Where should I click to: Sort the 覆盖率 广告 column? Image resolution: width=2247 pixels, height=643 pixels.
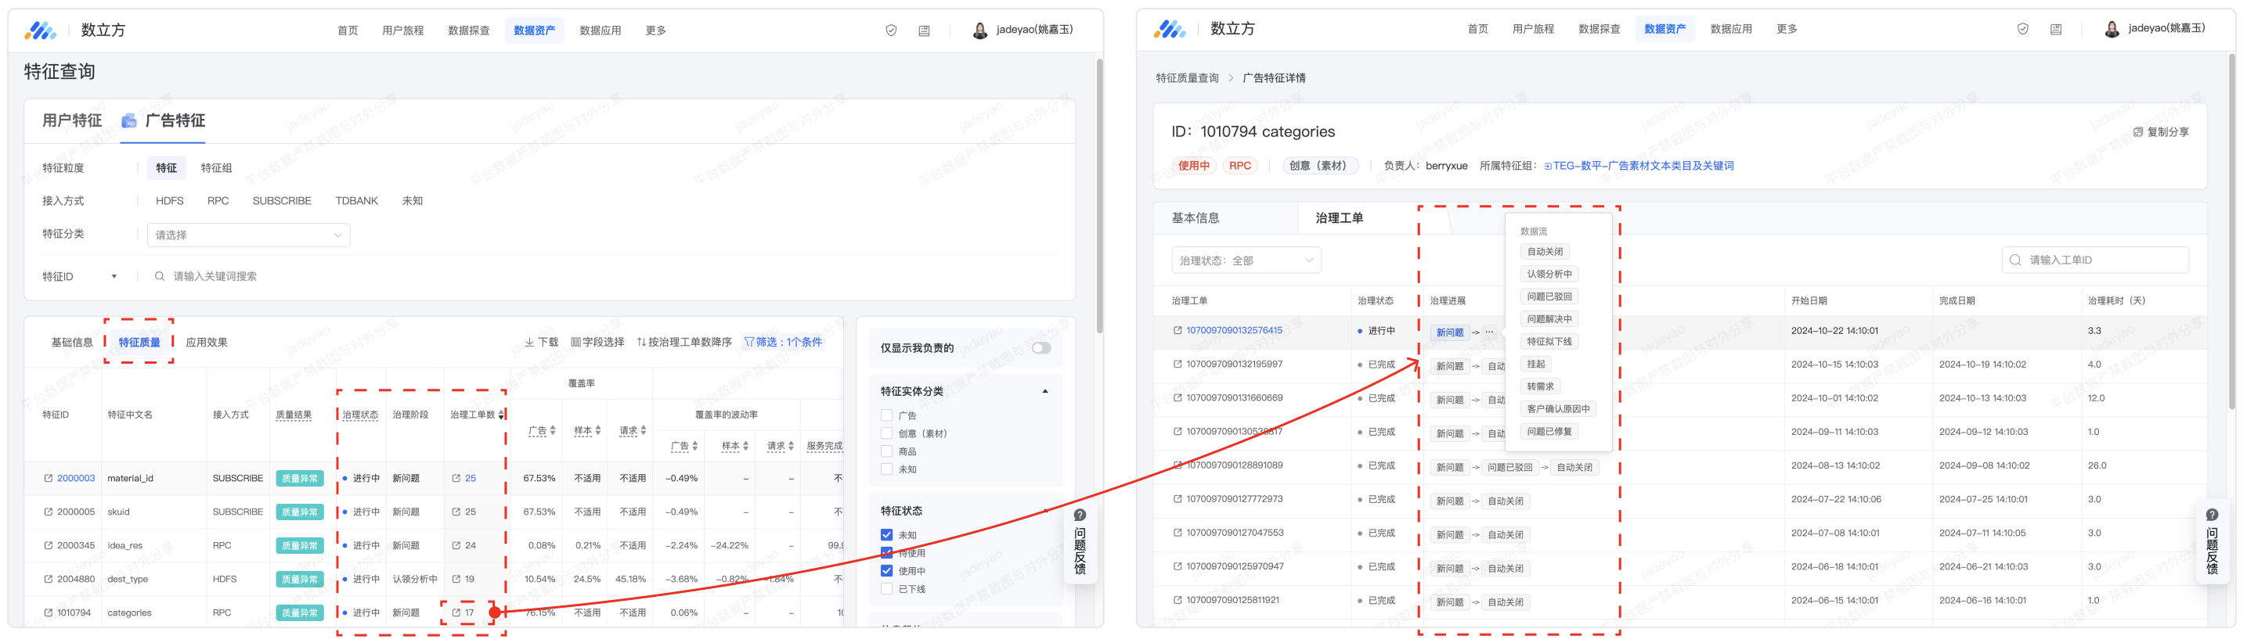coord(553,430)
